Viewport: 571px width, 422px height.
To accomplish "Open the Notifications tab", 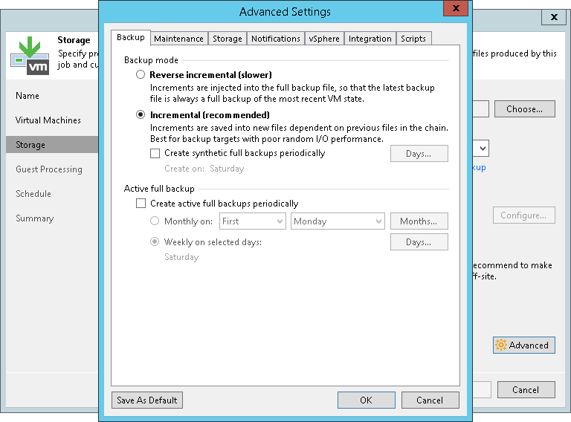I will point(276,39).
